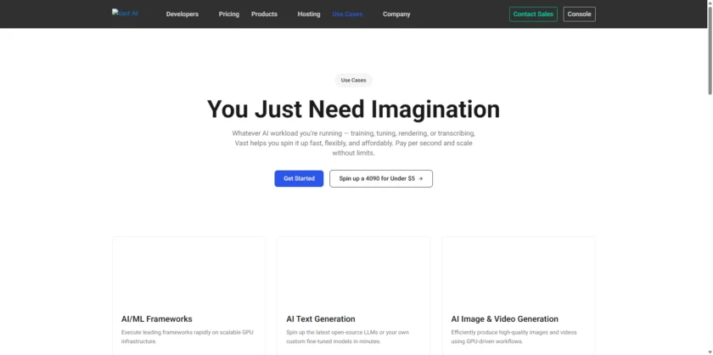Go to the Pricing page
713x355 pixels.
click(x=228, y=14)
